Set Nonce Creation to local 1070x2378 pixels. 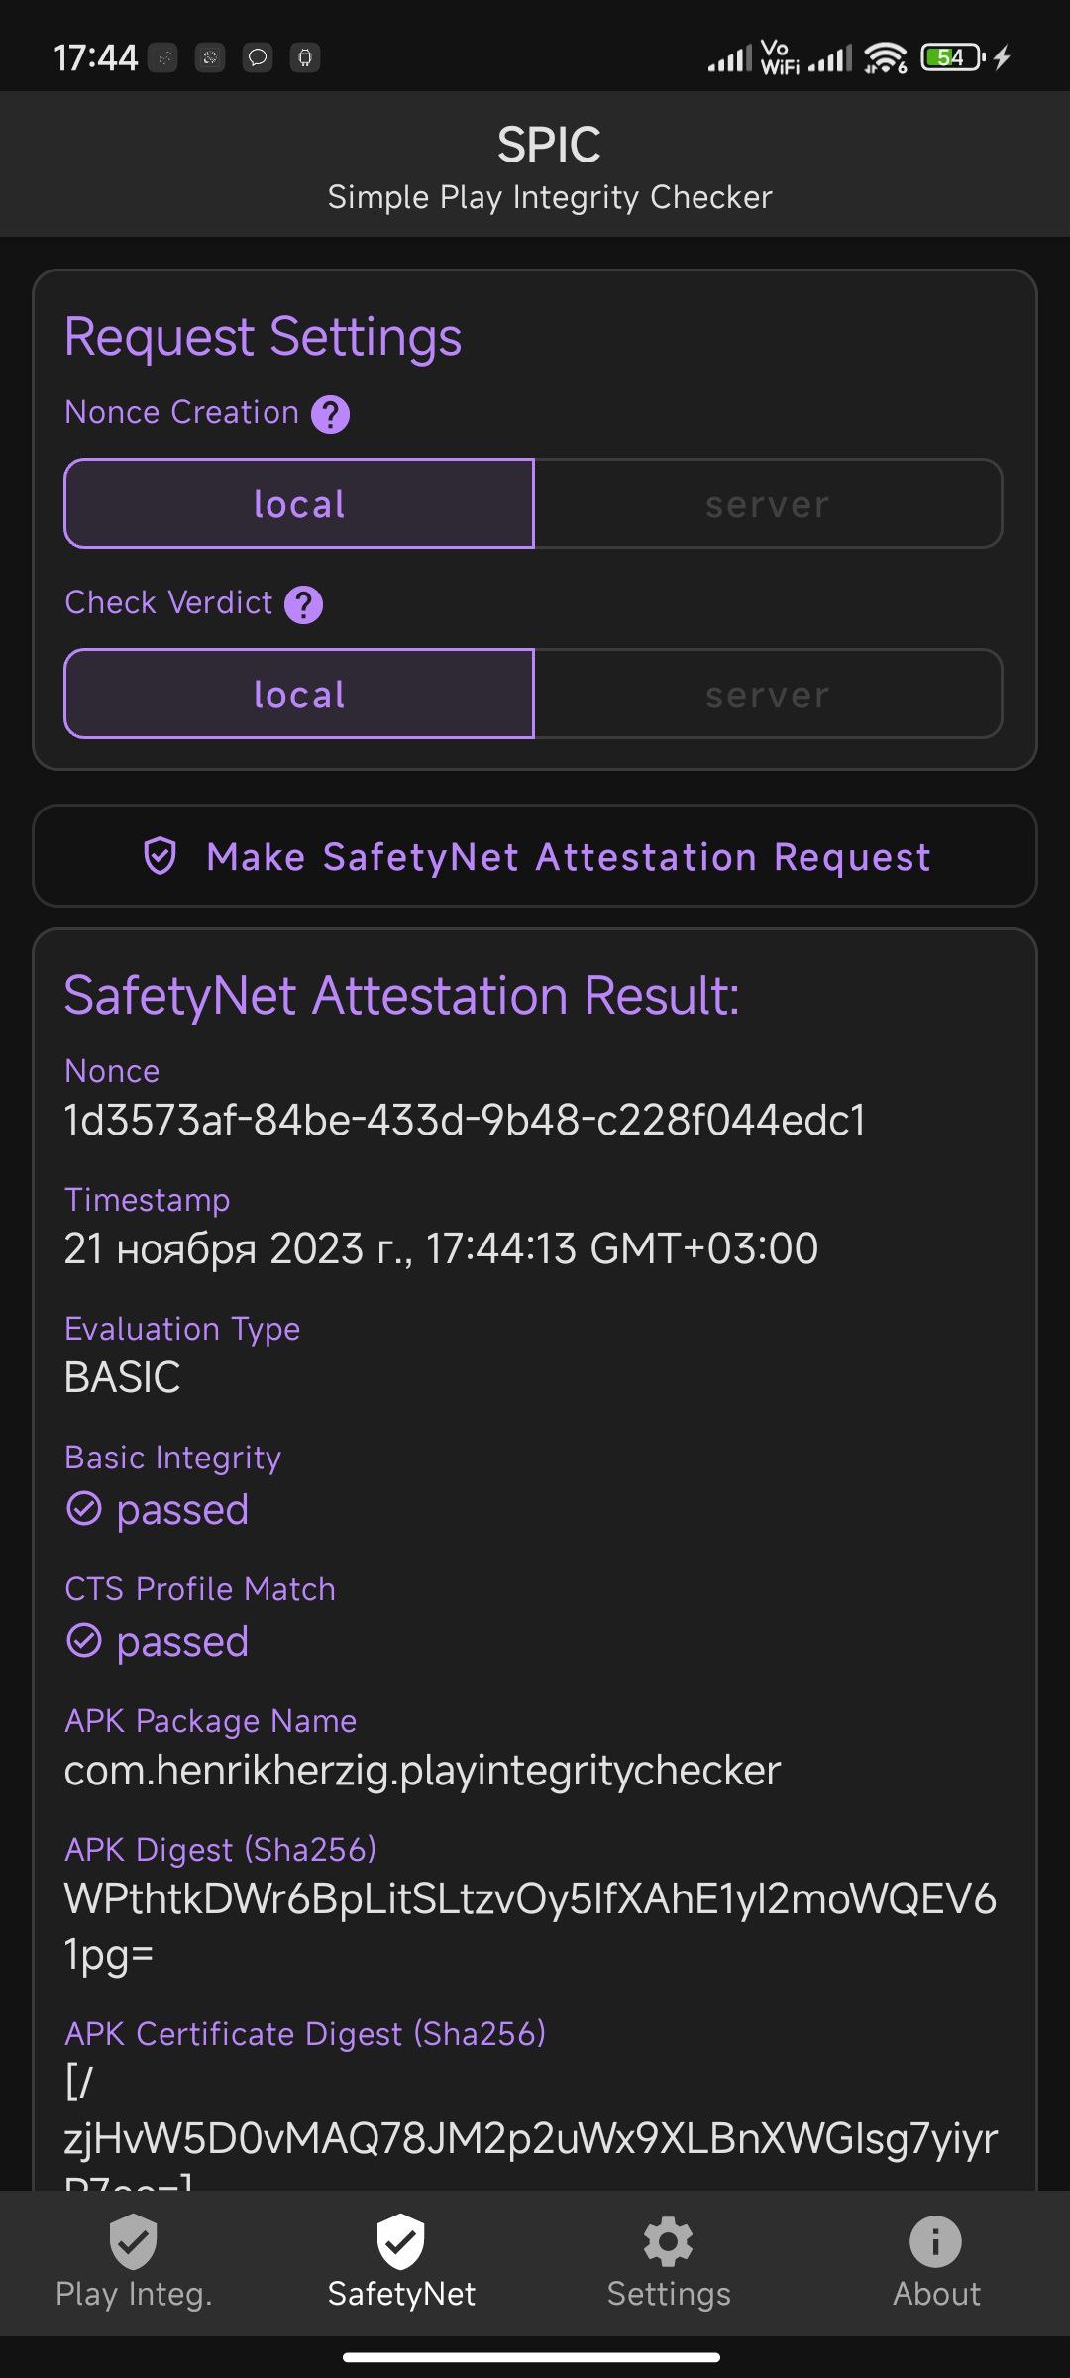pyautogui.click(x=299, y=503)
